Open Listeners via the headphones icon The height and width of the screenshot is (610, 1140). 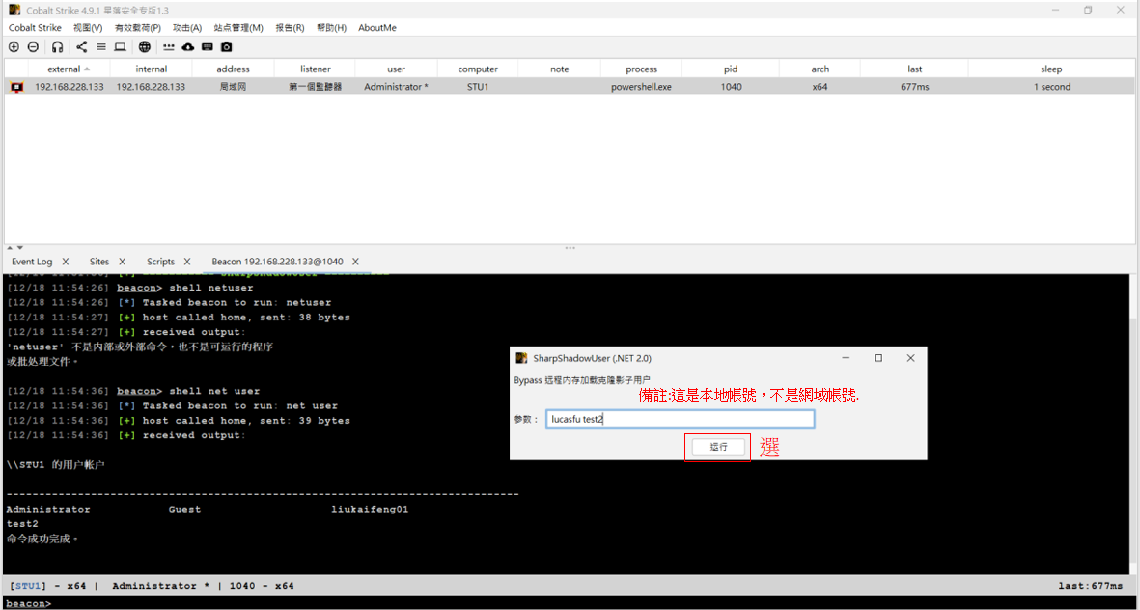(x=58, y=46)
